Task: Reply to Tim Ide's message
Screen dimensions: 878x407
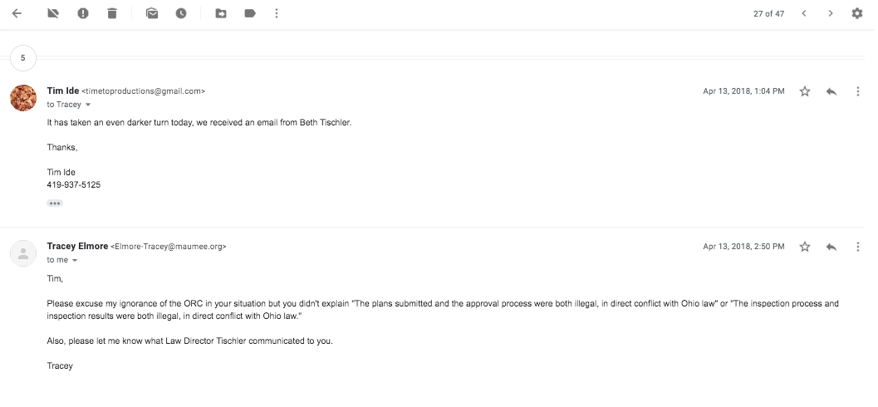Action: click(831, 91)
